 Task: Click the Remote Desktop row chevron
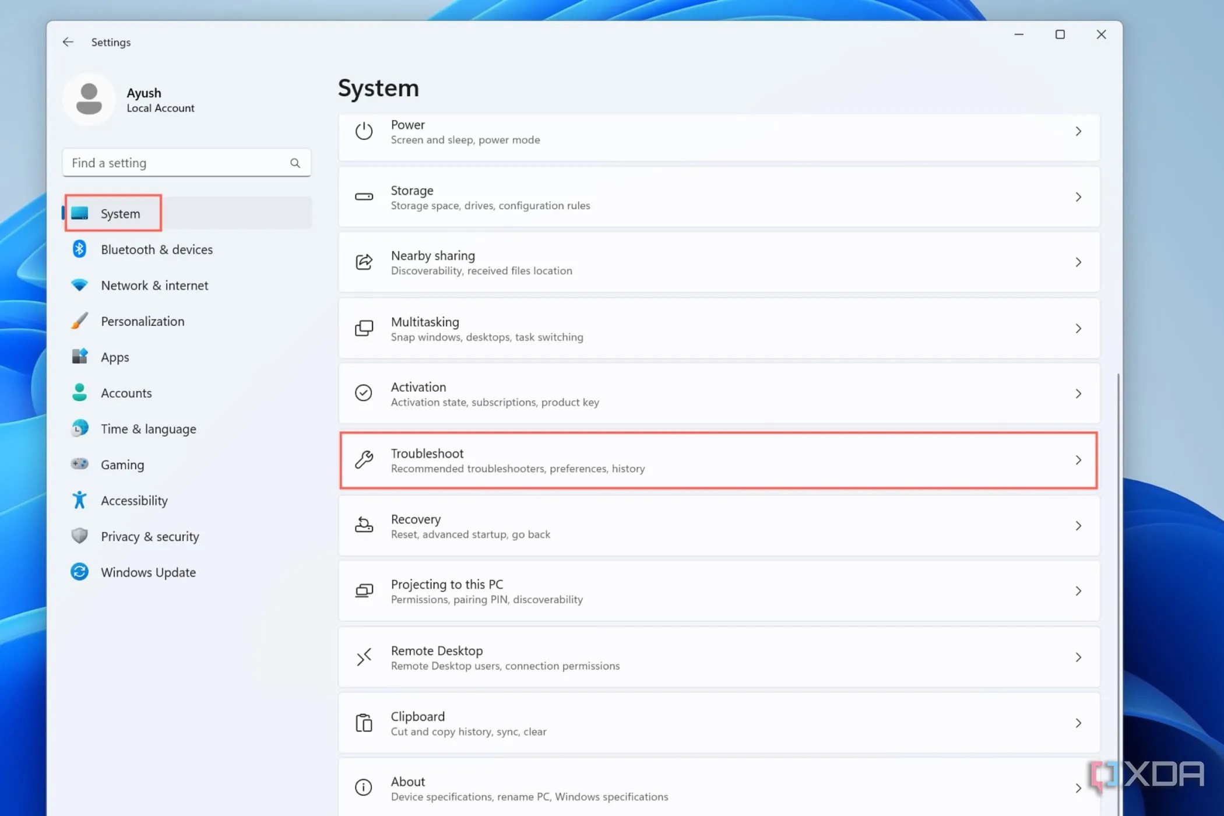pos(1078,657)
